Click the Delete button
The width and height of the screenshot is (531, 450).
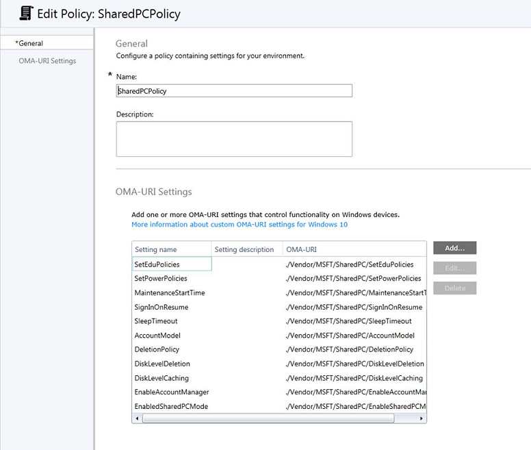coord(454,288)
